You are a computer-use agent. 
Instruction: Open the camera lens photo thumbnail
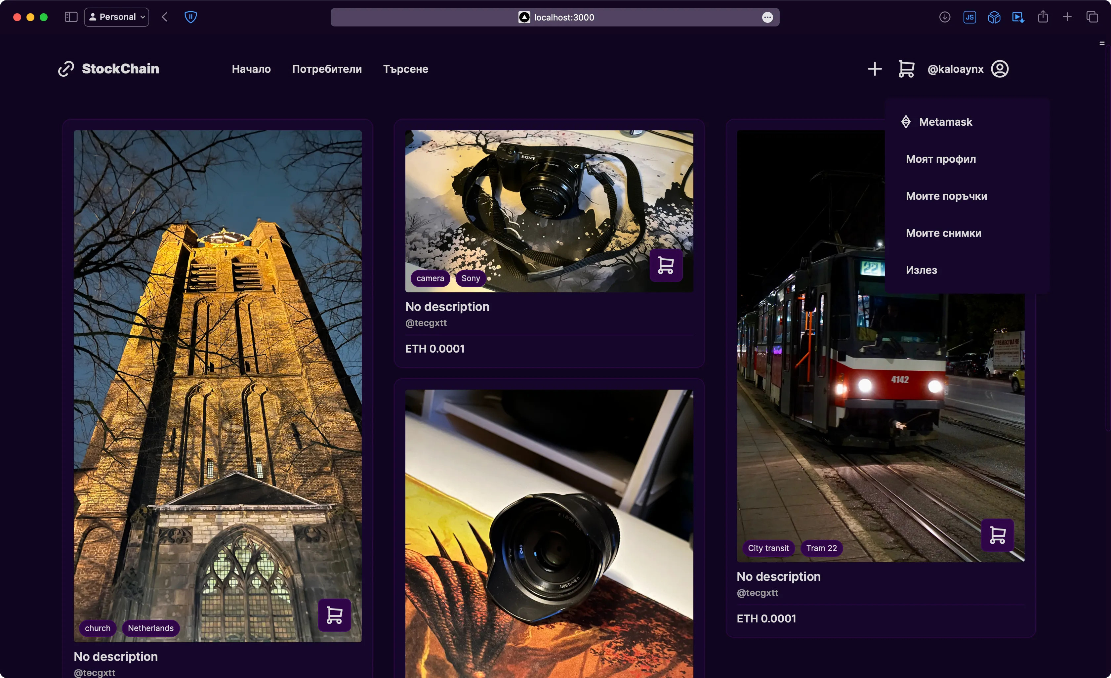pyautogui.click(x=549, y=534)
